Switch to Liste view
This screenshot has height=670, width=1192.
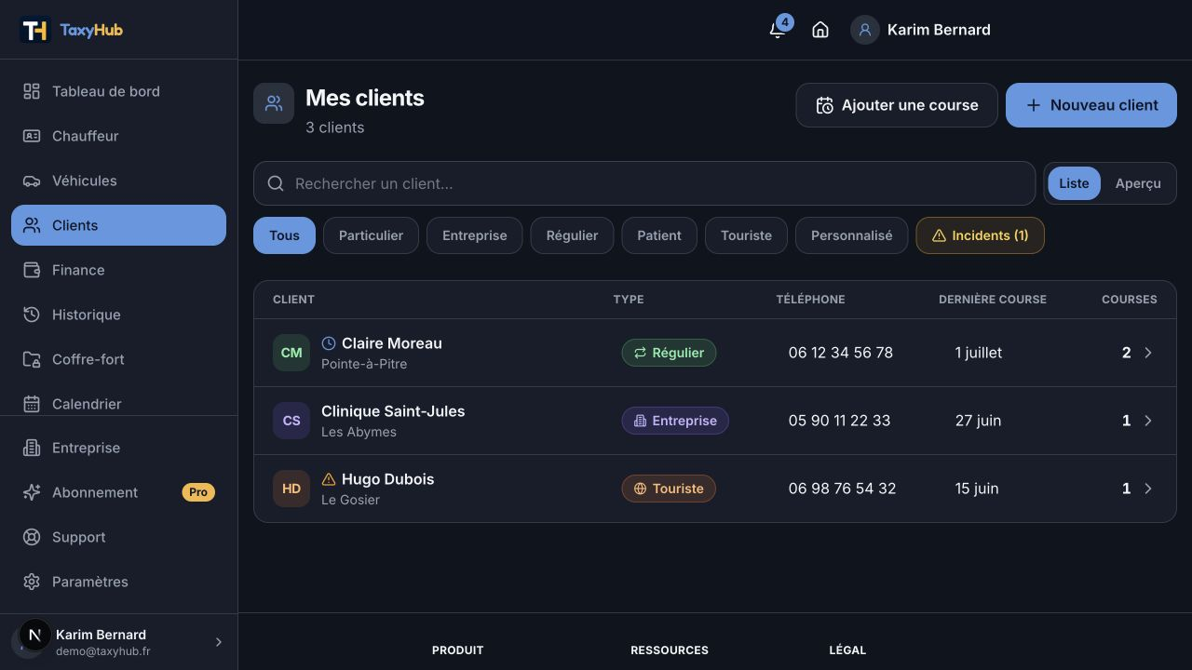point(1074,183)
